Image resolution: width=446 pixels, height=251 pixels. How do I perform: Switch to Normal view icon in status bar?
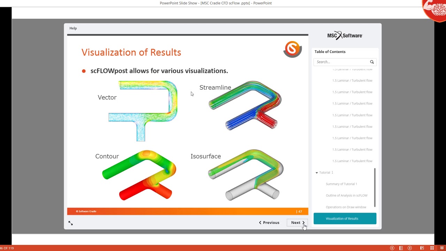(x=422, y=248)
